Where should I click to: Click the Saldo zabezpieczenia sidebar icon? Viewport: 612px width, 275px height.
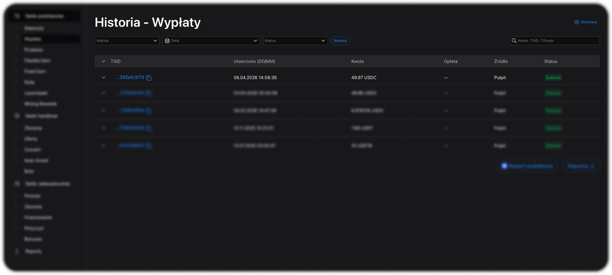(x=17, y=184)
